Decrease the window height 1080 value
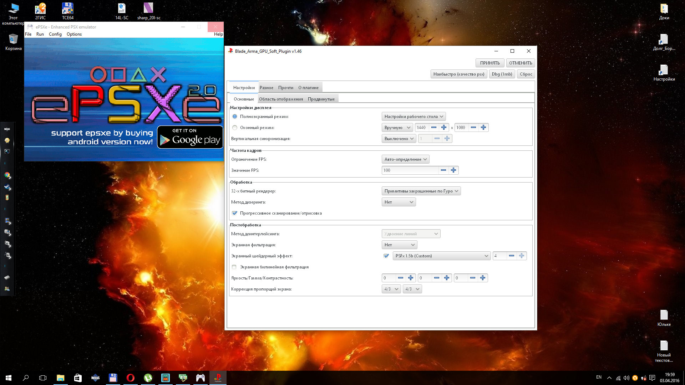This screenshot has width=685, height=385. click(473, 128)
